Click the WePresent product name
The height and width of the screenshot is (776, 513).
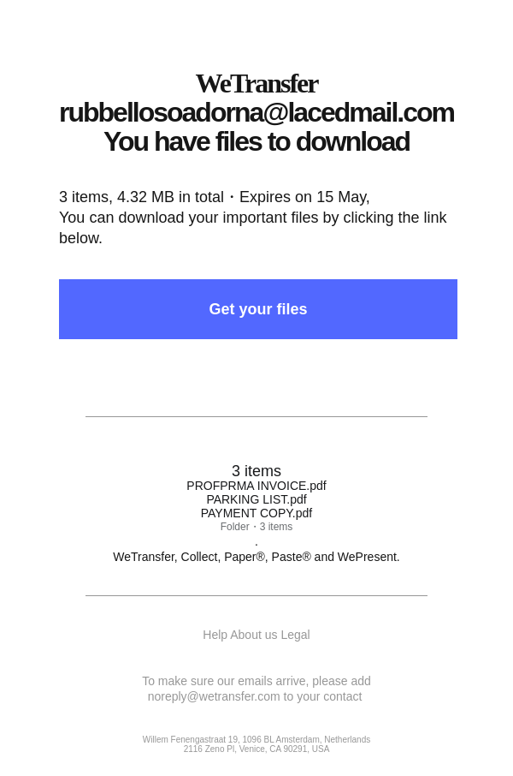368,558
